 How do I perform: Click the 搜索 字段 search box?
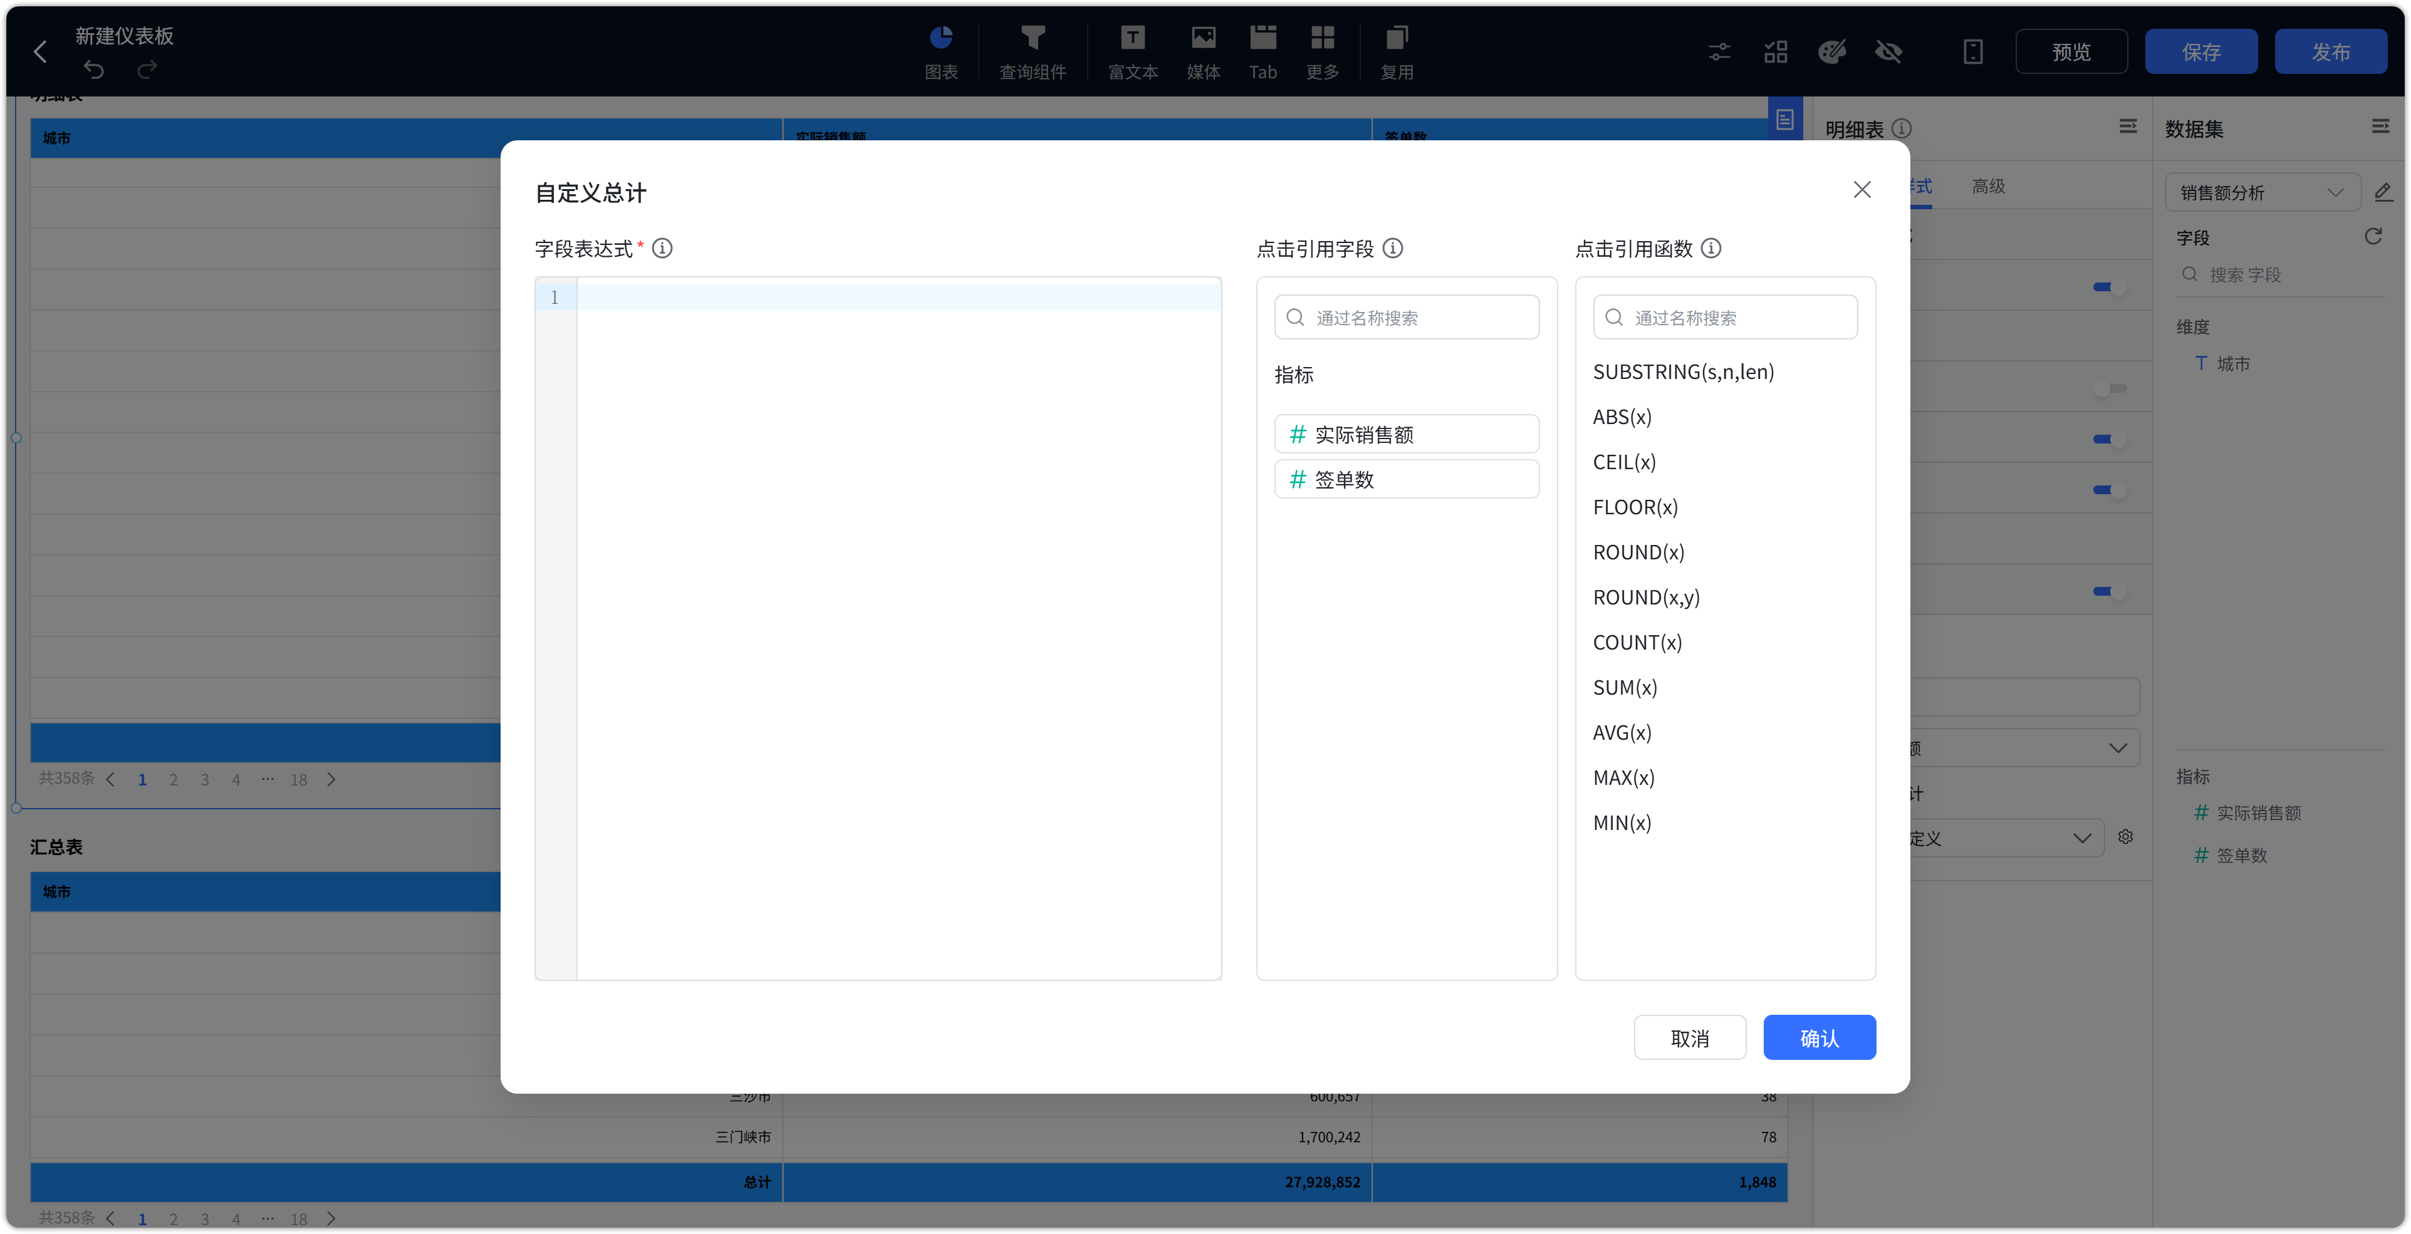click(2280, 274)
